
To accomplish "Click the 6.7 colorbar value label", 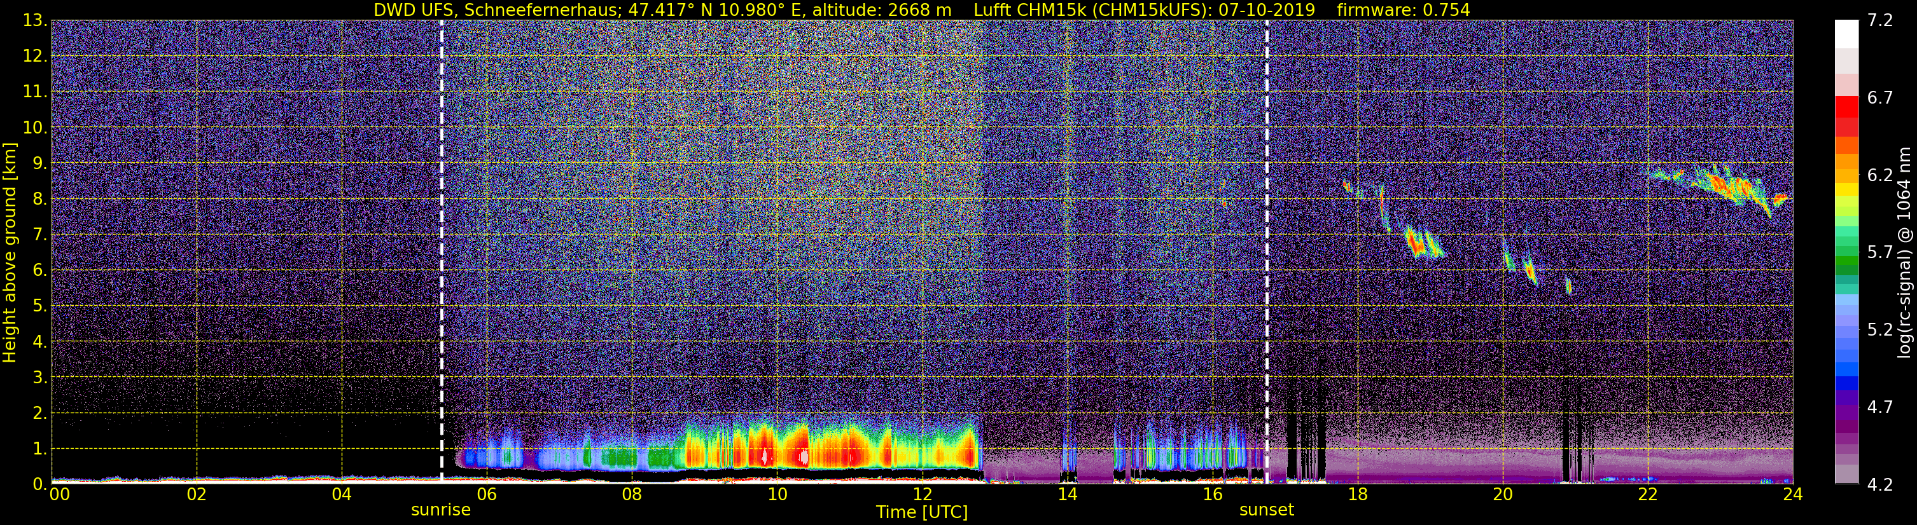I will [x=1880, y=98].
